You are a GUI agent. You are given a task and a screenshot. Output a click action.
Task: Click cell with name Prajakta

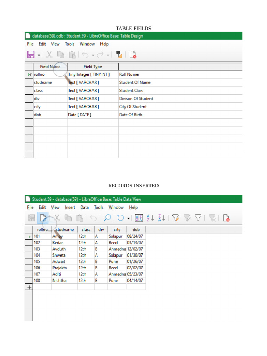coord(64,268)
